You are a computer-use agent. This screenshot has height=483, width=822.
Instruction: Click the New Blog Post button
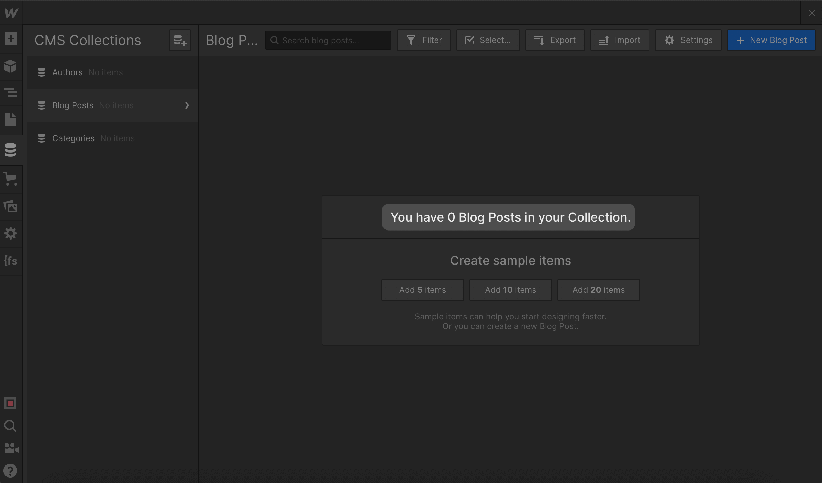[x=771, y=40]
